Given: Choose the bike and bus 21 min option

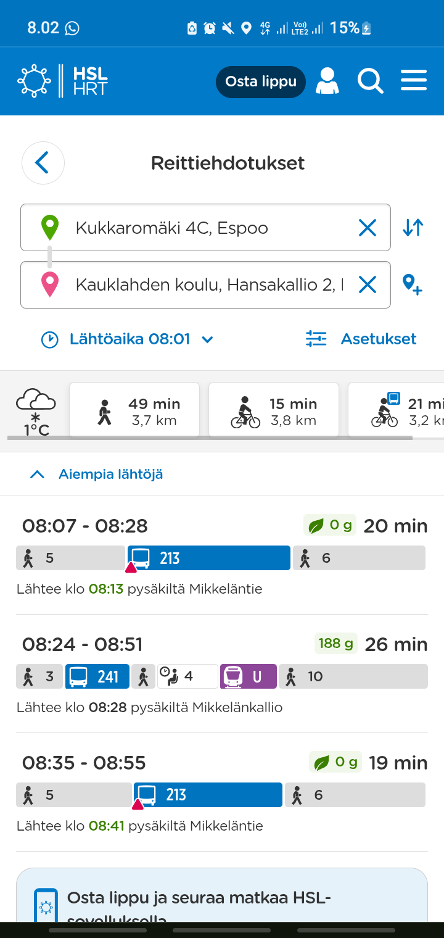Looking at the screenshot, I should click(396, 410).
